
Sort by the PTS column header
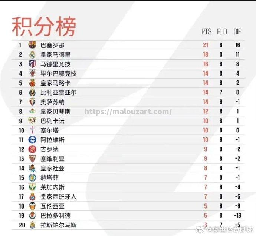(x=206, y=32)
